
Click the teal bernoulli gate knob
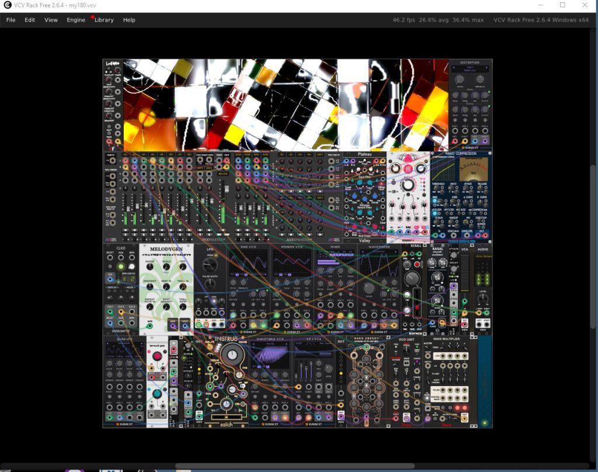click(157, 393)
